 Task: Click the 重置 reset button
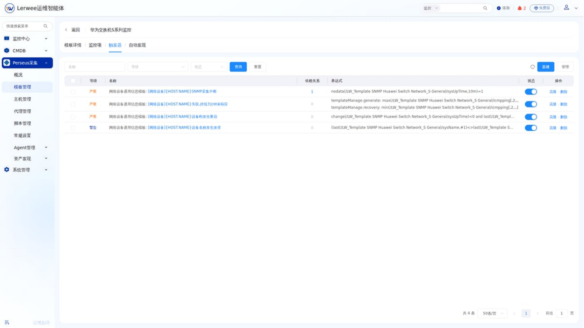(x=258, y=67)
